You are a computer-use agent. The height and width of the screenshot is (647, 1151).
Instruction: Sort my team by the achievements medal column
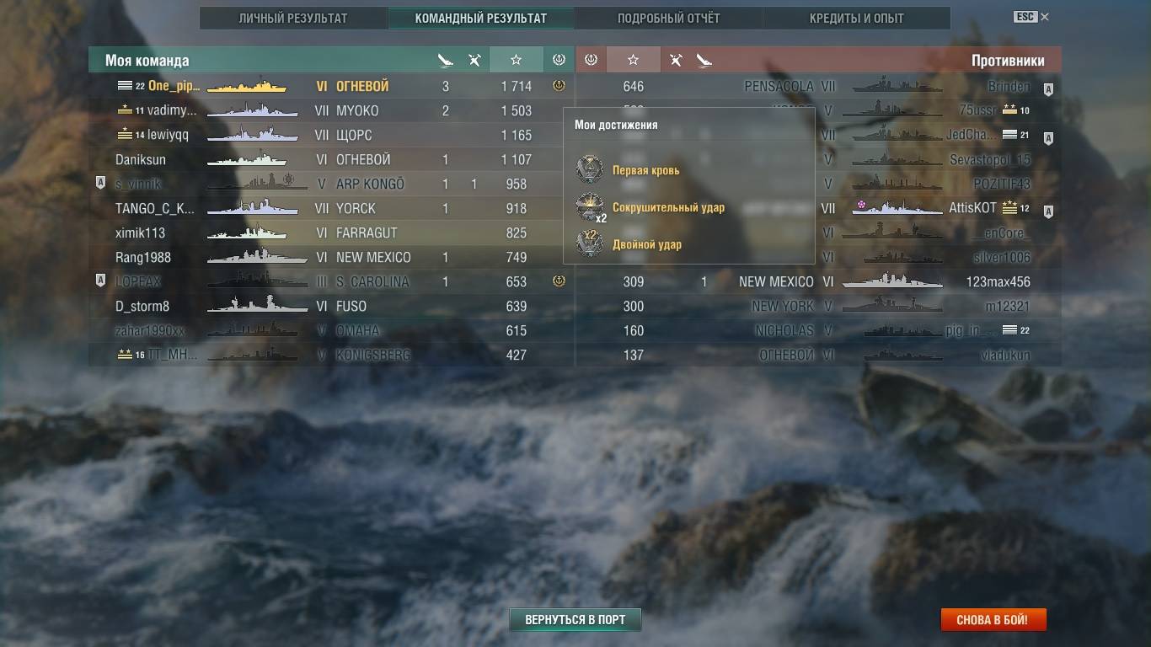tap(559, 60)
